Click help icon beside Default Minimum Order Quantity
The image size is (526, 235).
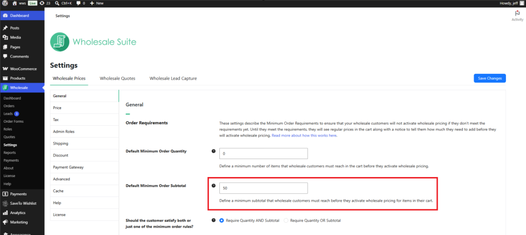tap(213, 151)
